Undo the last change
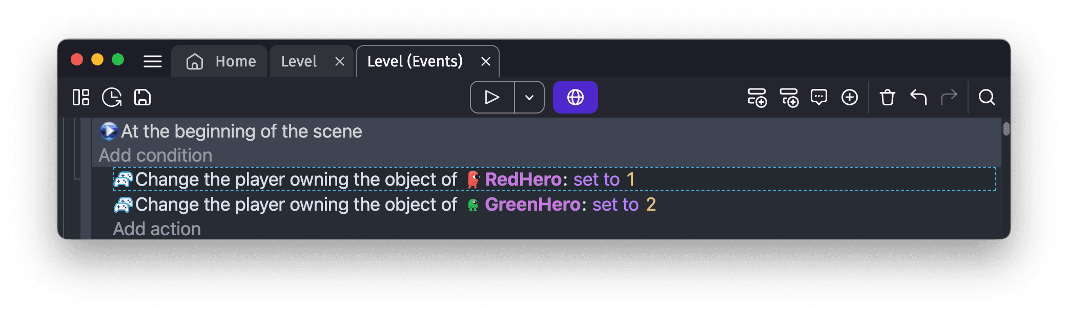Image resolution: width=1068 pixels, height=315 pixels. click(918, 97)
